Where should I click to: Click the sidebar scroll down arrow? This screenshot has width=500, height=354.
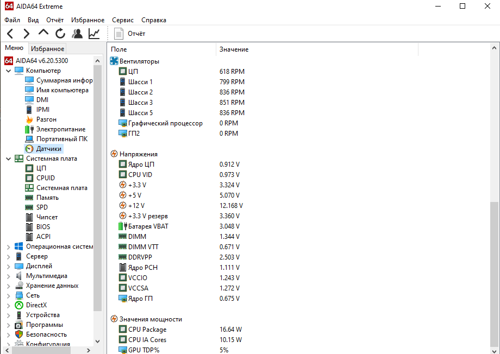[x=98, y=342]
